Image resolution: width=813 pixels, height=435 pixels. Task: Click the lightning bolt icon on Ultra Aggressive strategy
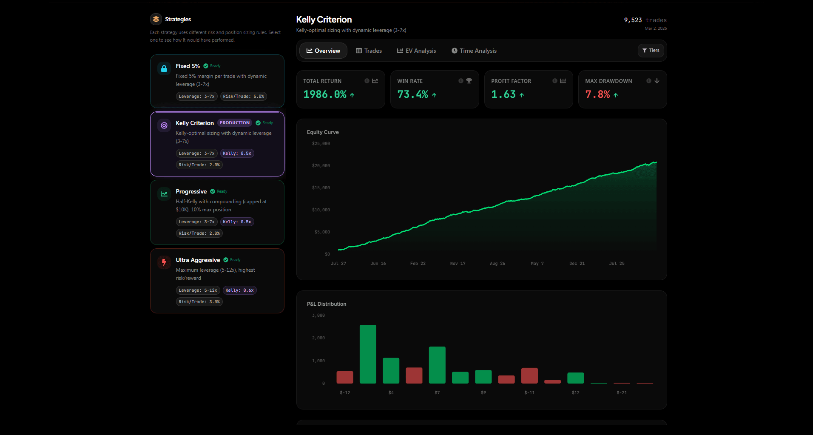(x=164, y=262)
